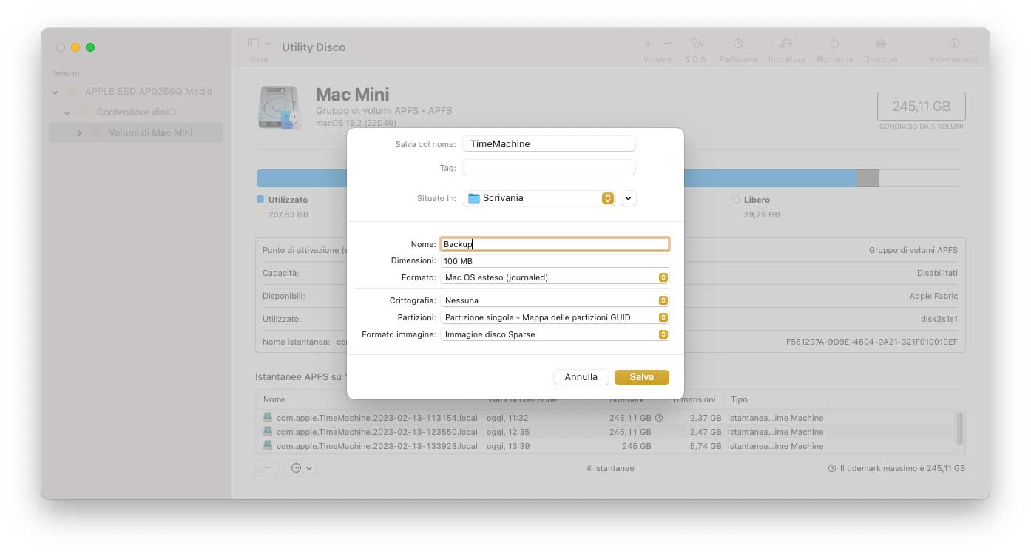
Task: Open the Partizioni dropdown
Action: tap(555, 317)
